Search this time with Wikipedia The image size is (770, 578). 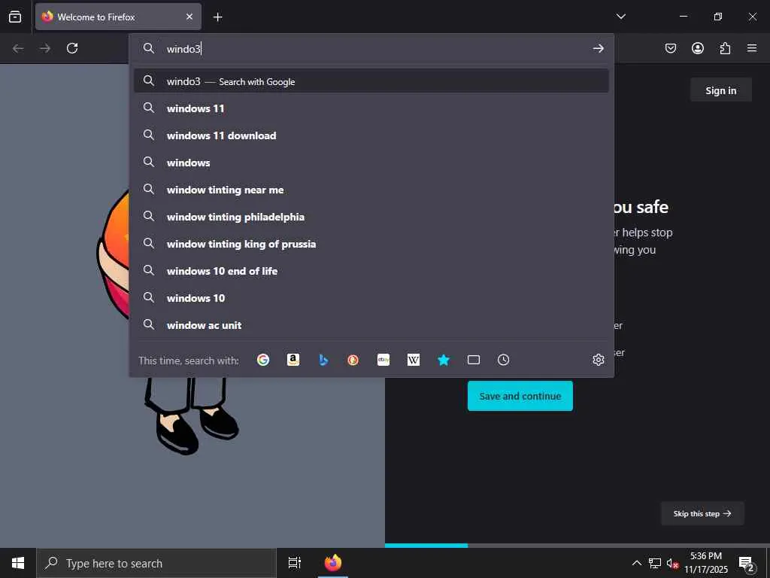414,360
